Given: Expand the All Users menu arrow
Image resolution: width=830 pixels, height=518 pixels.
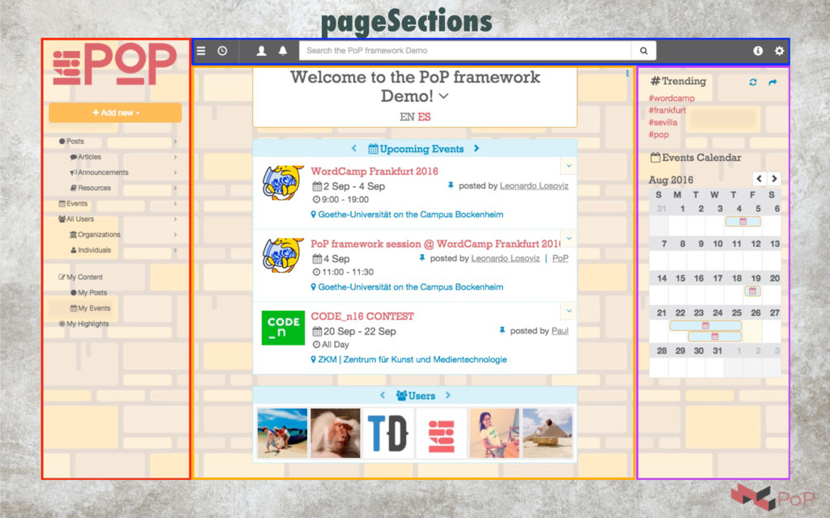Looking at the screenshot, I should click(x=175, y=219).
